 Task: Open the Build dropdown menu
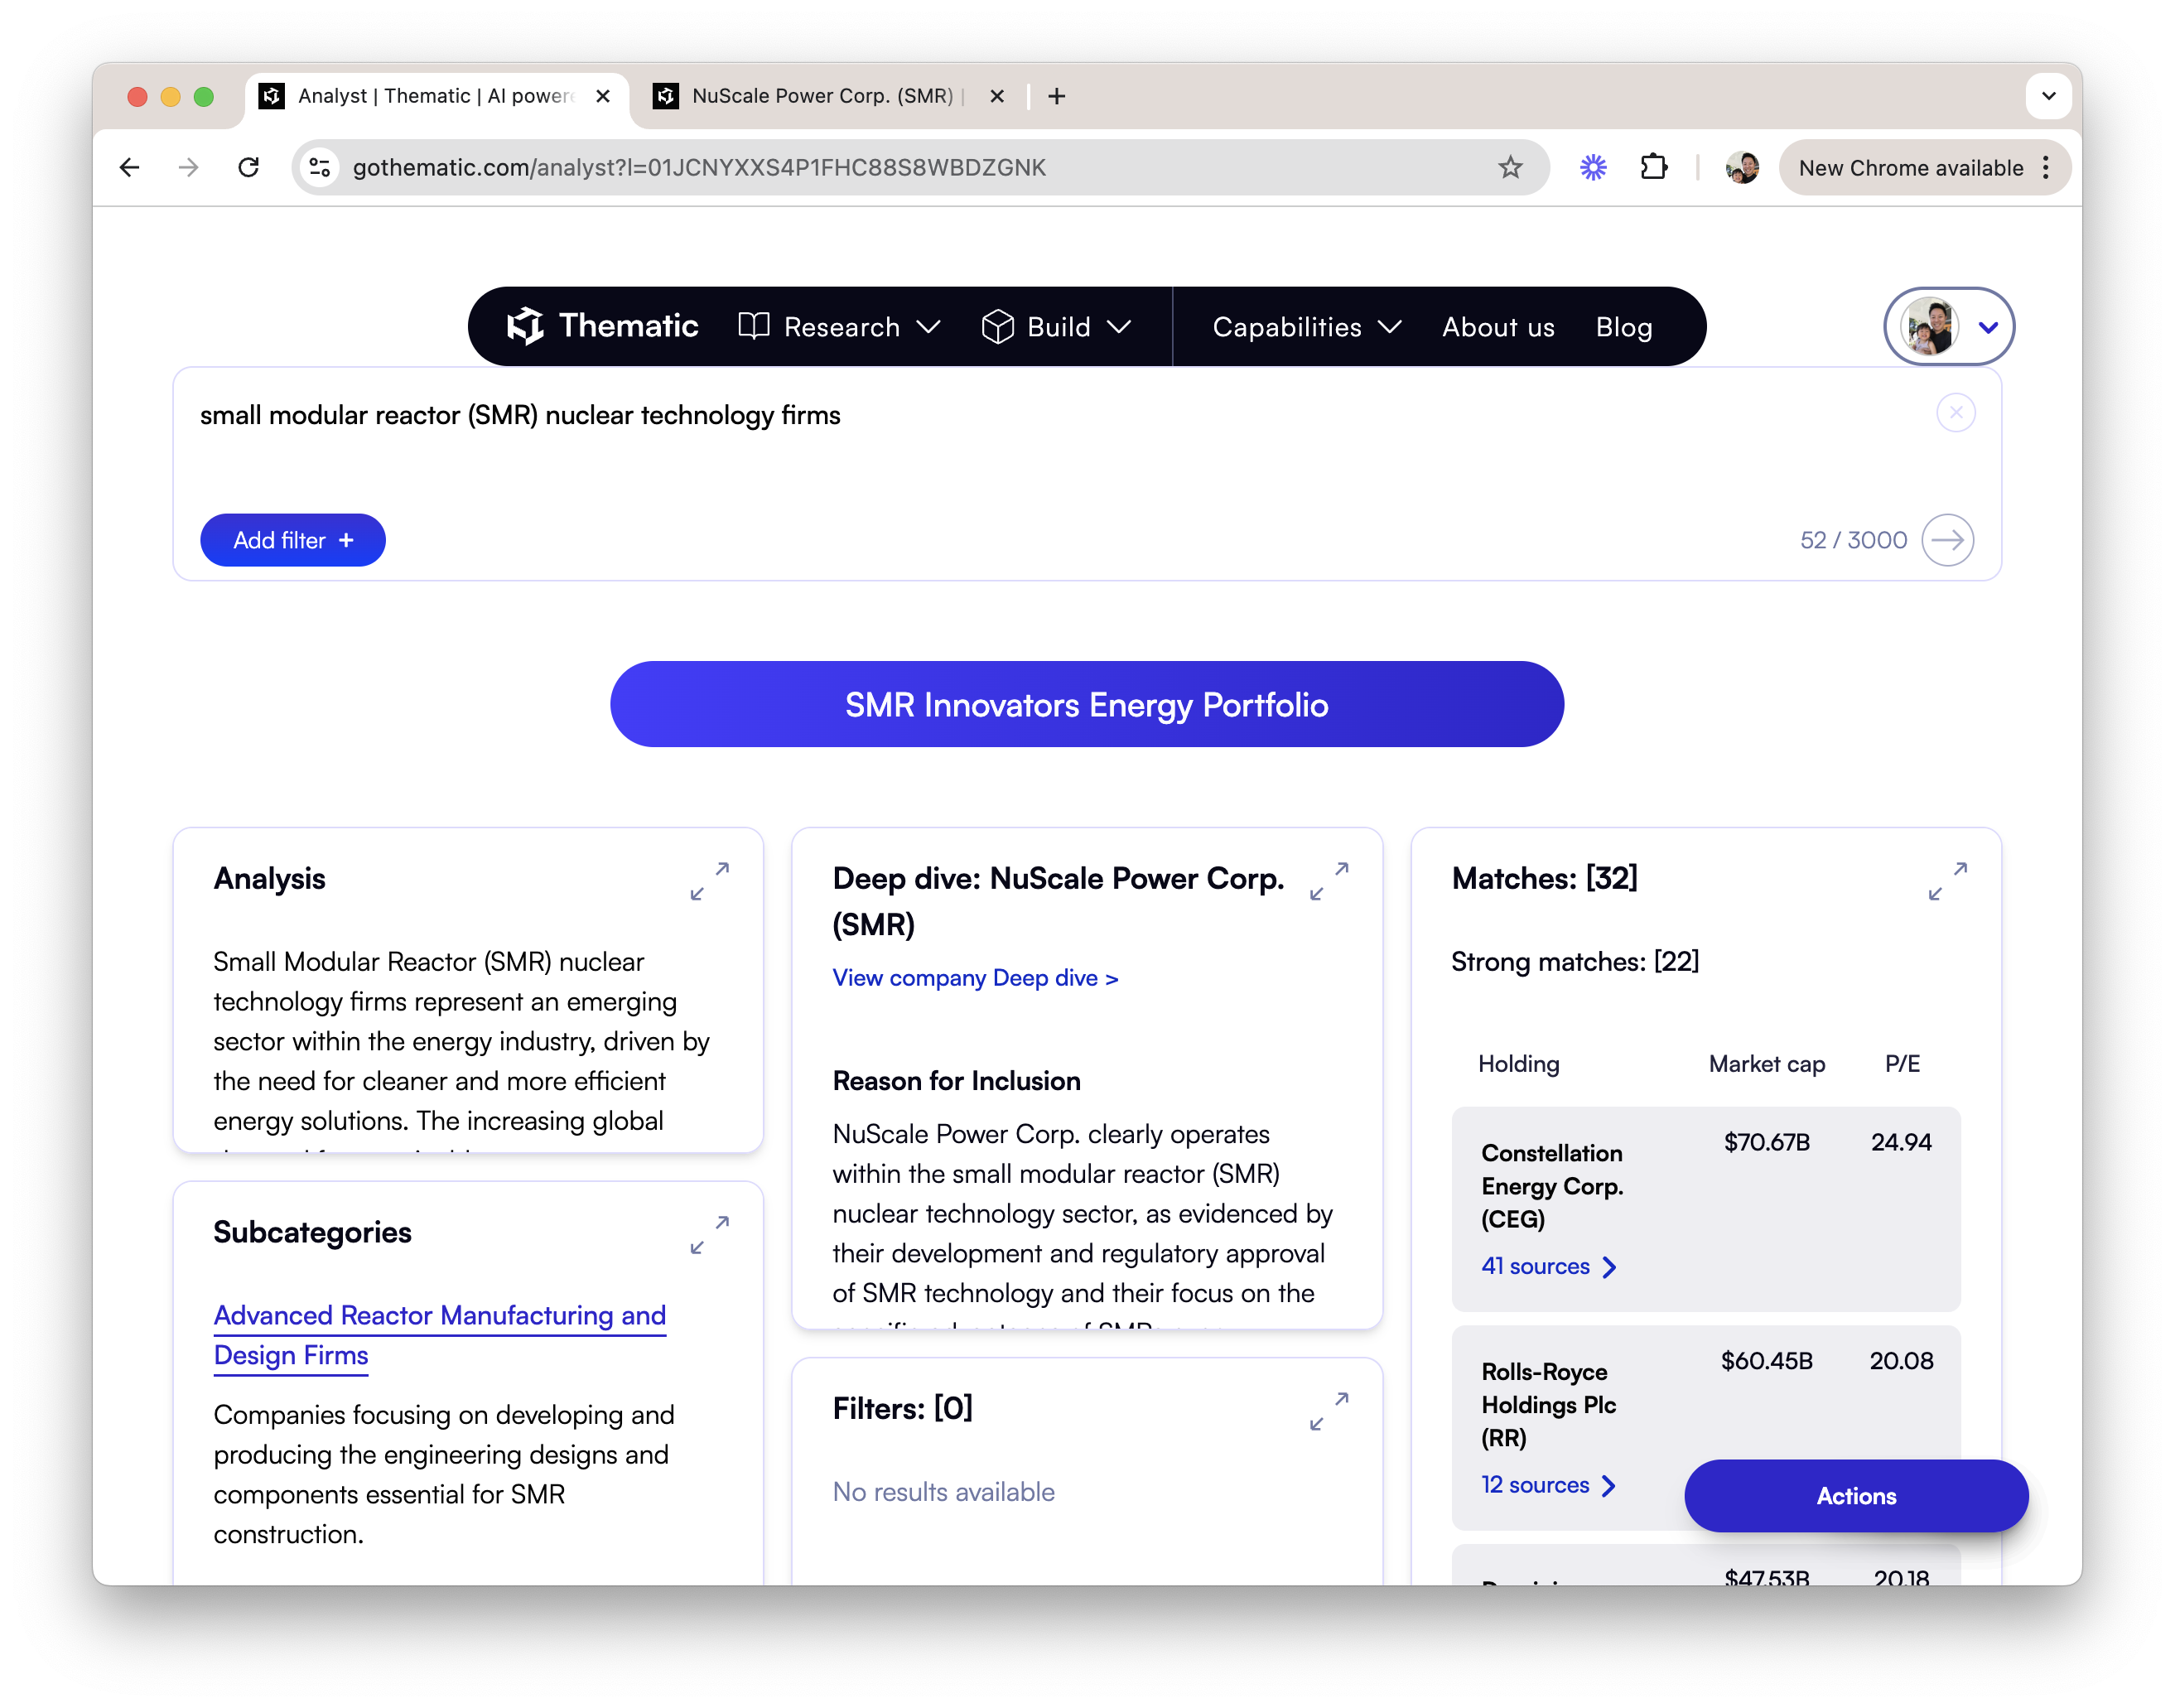1056,327
